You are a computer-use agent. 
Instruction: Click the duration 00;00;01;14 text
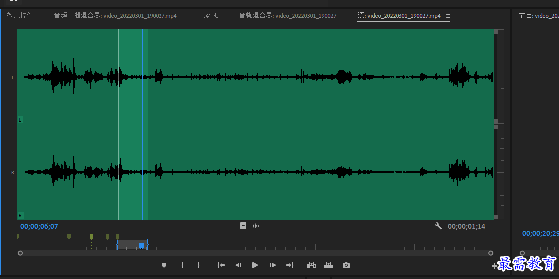466,226
